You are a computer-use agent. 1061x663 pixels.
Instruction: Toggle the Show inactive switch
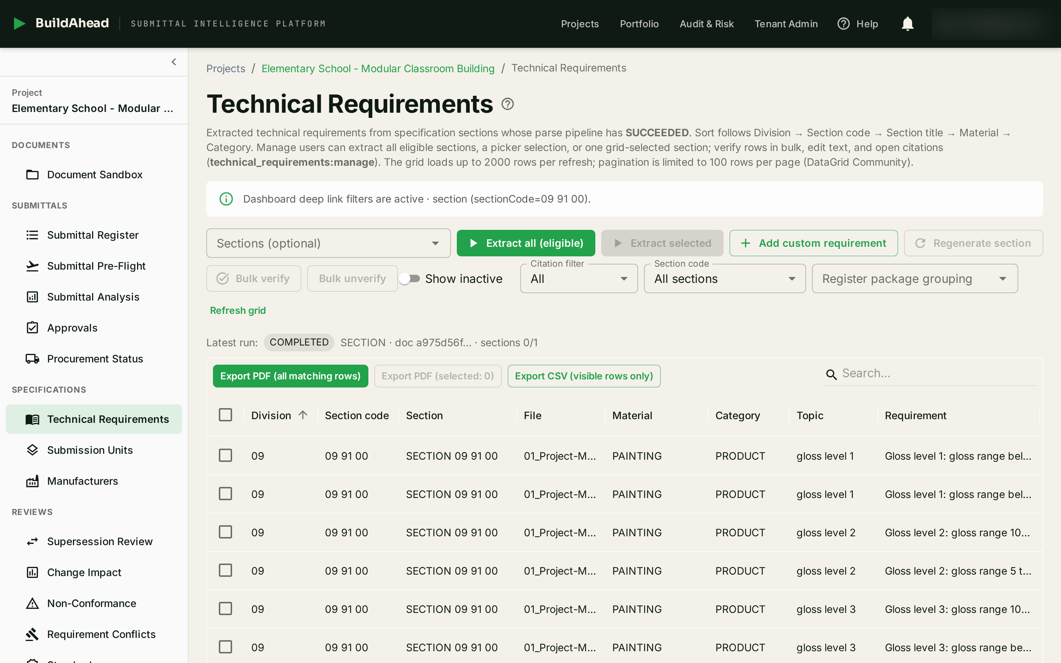[x=409, y=278]
